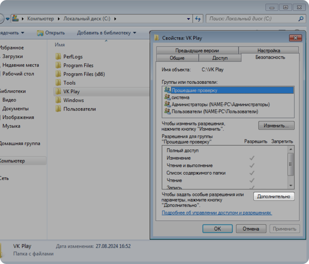This screenshot has width=309, height=264.
Task: Switch to the Доступ tab
Action: [220, 58]
